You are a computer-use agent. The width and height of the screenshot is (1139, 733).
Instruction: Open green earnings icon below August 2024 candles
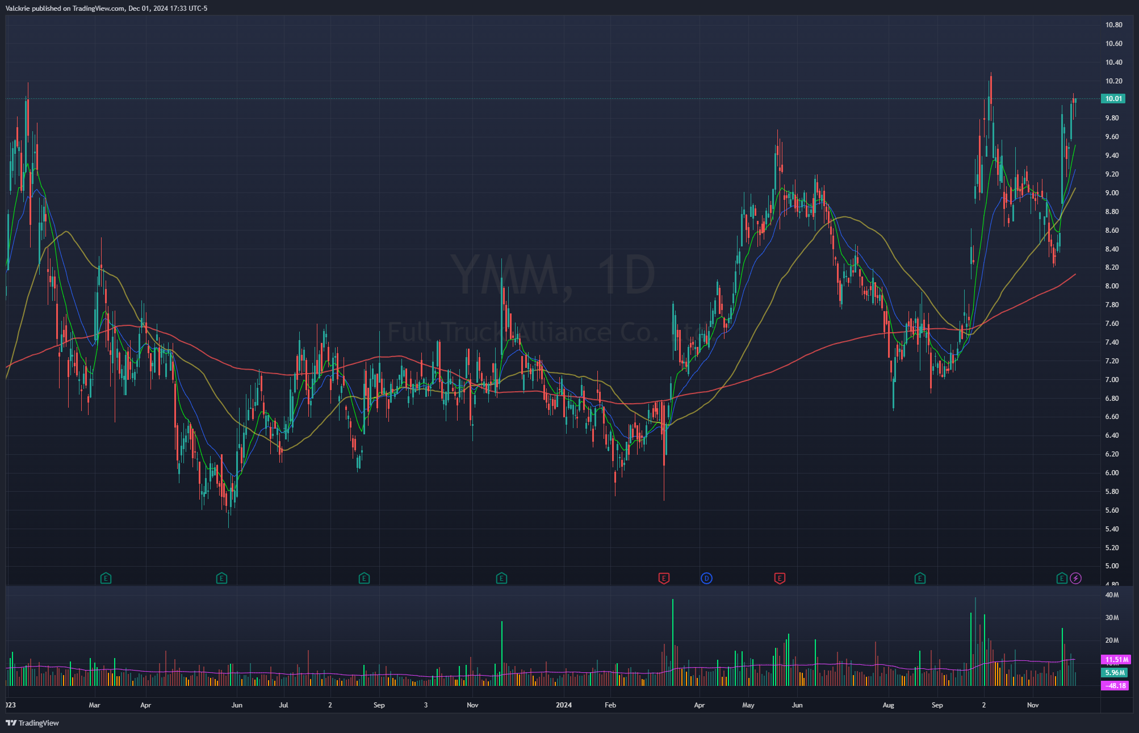point(920,579)
